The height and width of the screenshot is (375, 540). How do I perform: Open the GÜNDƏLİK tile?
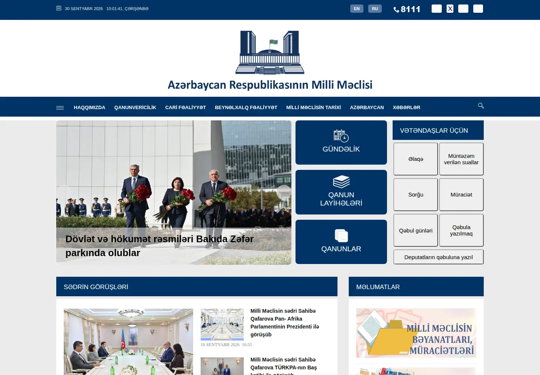pos(341,142)
